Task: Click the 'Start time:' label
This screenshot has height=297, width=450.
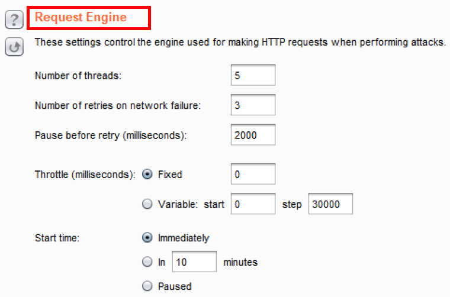Action: click(57, 238)
